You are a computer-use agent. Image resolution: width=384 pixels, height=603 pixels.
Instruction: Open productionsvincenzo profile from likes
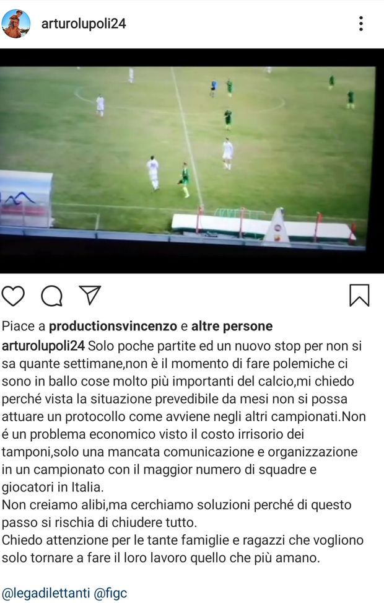point(113,326)
